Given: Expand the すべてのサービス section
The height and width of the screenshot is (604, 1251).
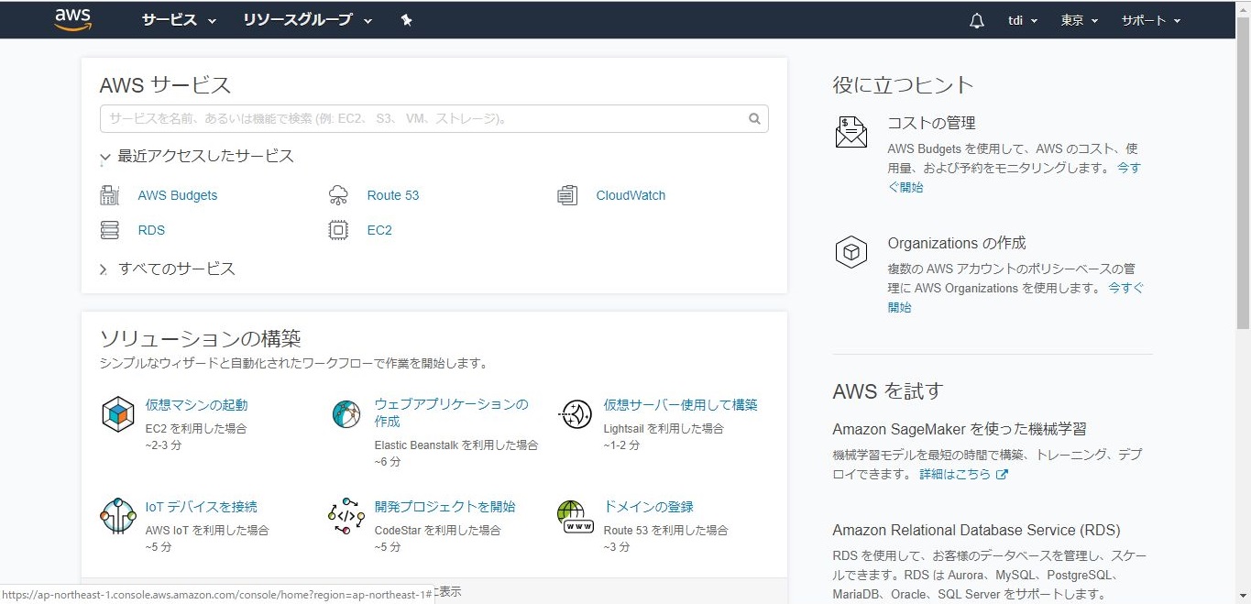Looking at the screenshot, I should click(x=104, y=269).
